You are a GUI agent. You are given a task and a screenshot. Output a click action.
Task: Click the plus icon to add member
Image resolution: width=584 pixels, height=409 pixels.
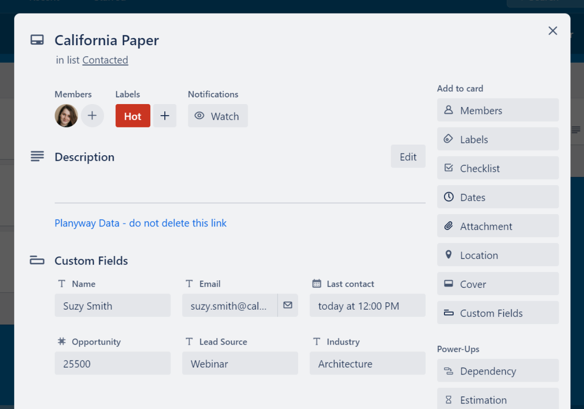tap(92, 116)
